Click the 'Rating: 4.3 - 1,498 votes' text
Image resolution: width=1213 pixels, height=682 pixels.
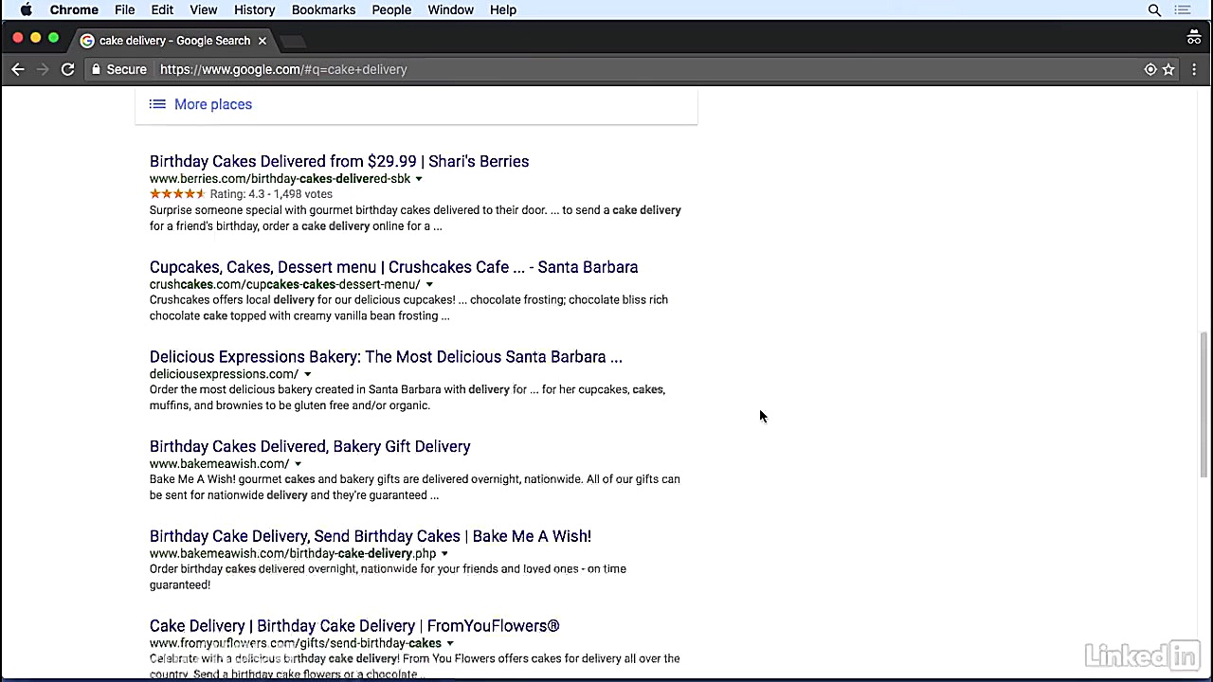(x=271, y=194)
